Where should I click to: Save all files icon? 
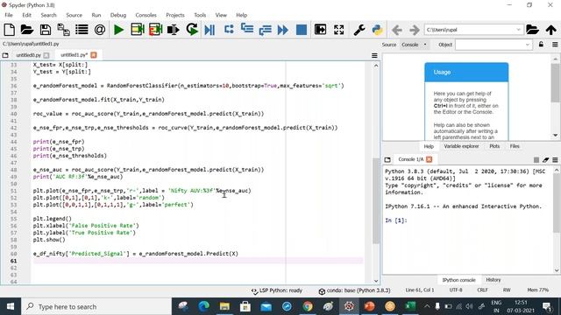click(63, 30)
